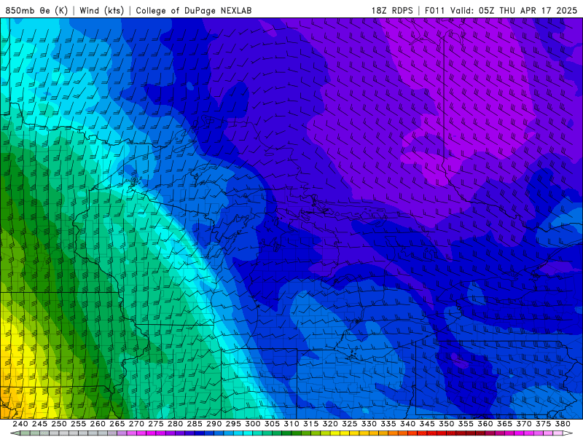
Task: Click the 370 value on the color scale
Action: 523,424
